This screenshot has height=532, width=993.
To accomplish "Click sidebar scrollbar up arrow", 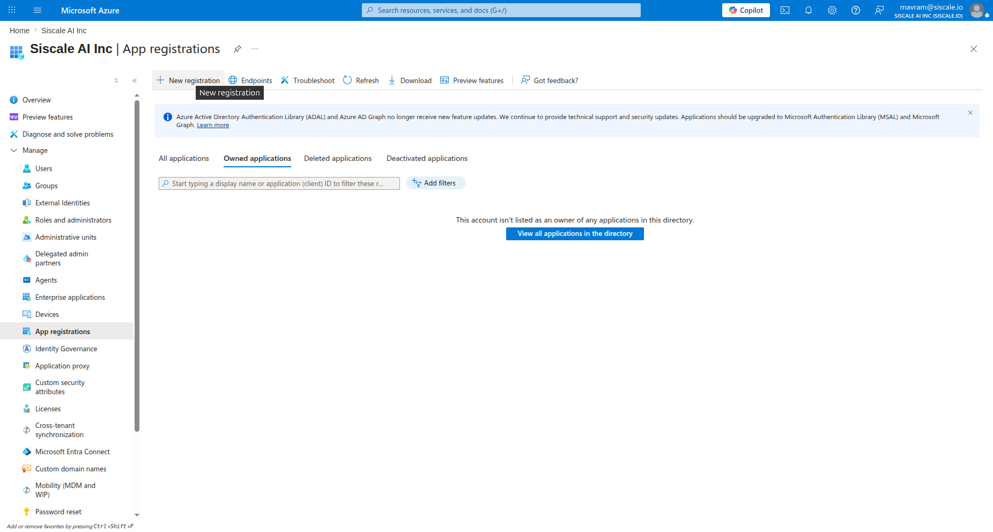I will [137, 95].
